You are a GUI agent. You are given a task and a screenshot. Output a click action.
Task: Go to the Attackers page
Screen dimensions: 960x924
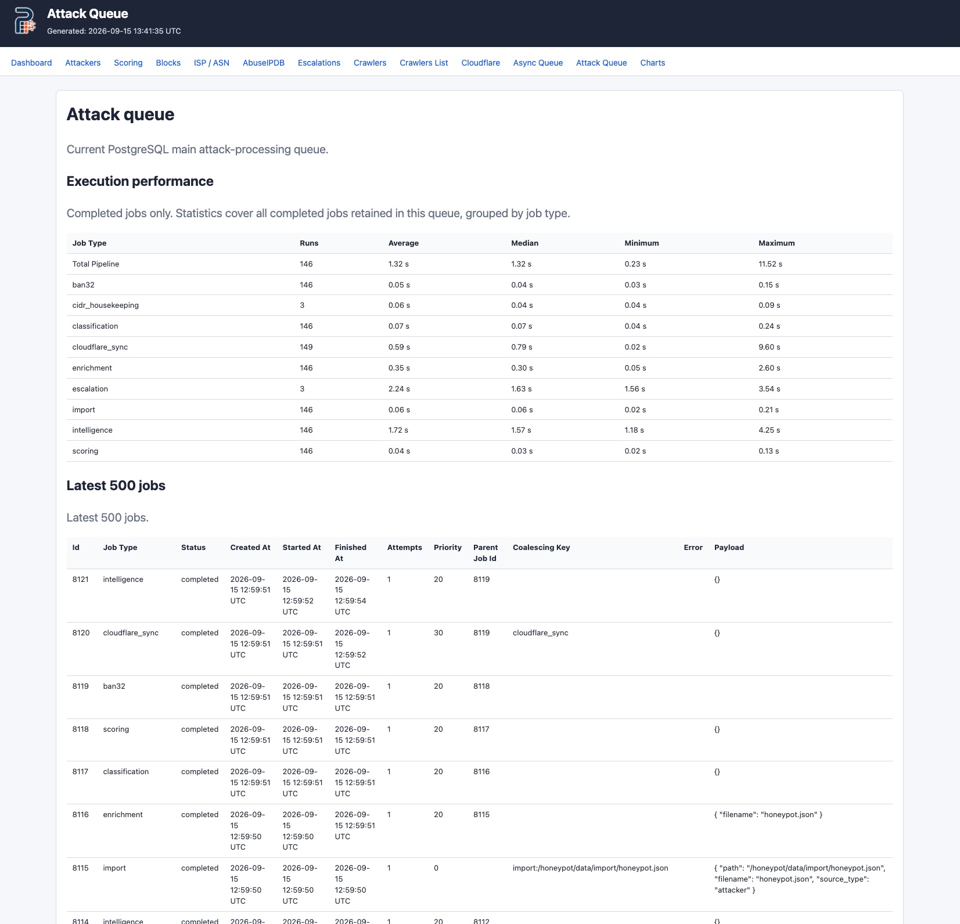(82, 63)
